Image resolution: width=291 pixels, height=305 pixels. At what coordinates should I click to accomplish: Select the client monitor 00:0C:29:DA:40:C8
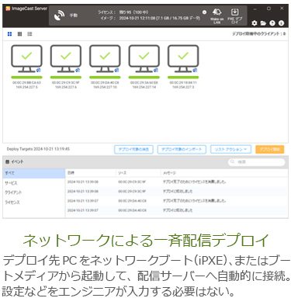pos(105,59)
